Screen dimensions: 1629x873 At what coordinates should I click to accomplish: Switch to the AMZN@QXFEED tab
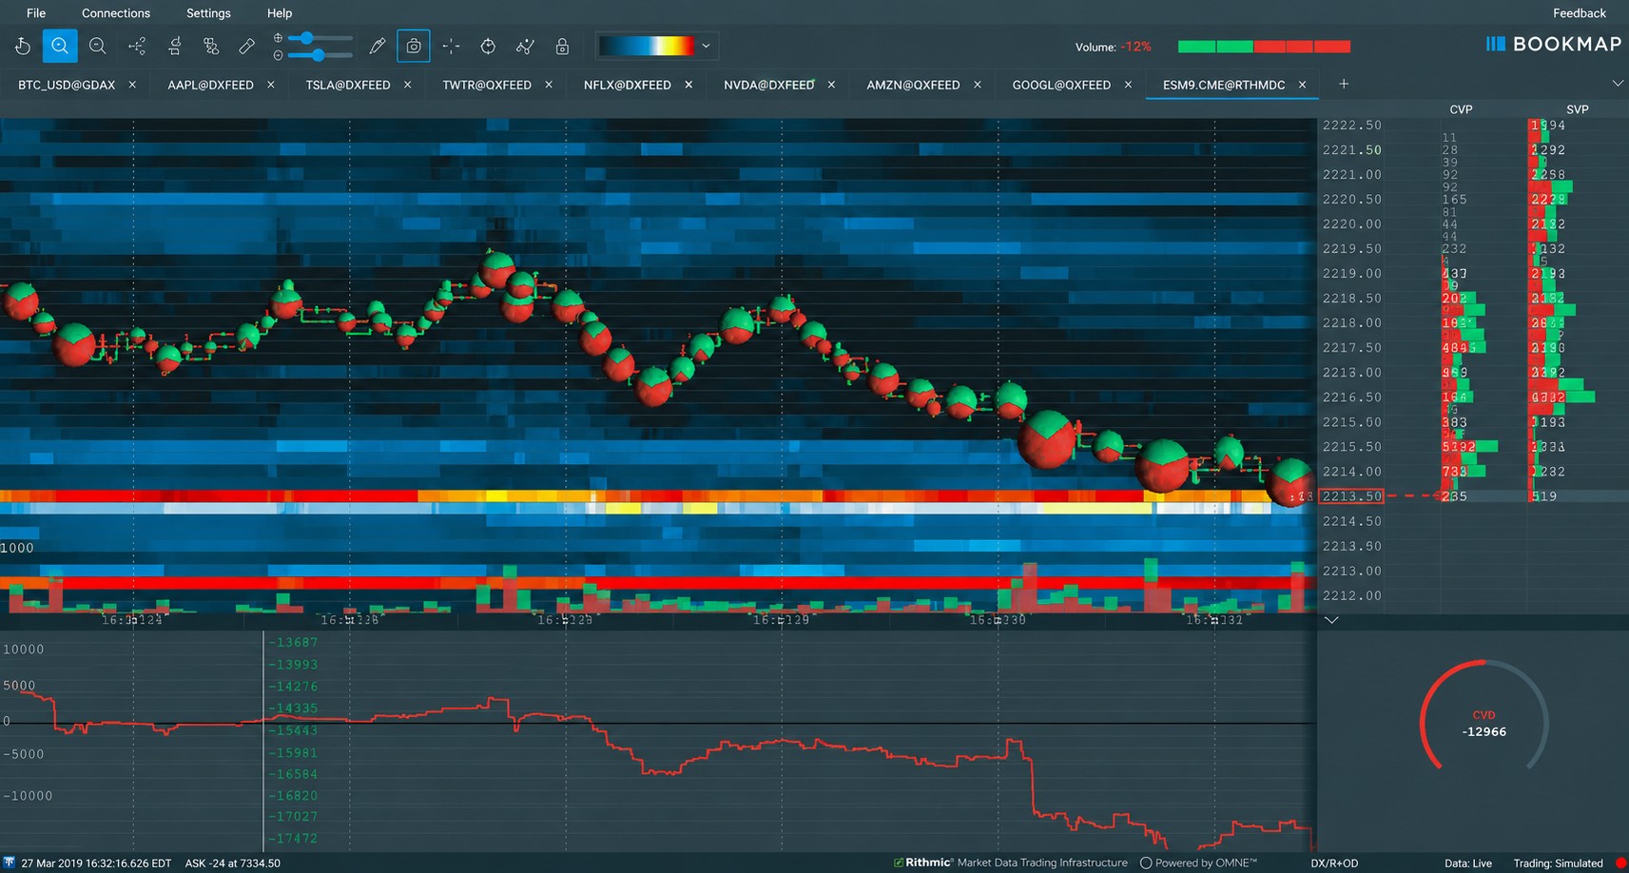(x=913, y=85)
